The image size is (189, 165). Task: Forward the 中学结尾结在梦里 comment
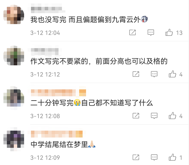tap(136, 157)
